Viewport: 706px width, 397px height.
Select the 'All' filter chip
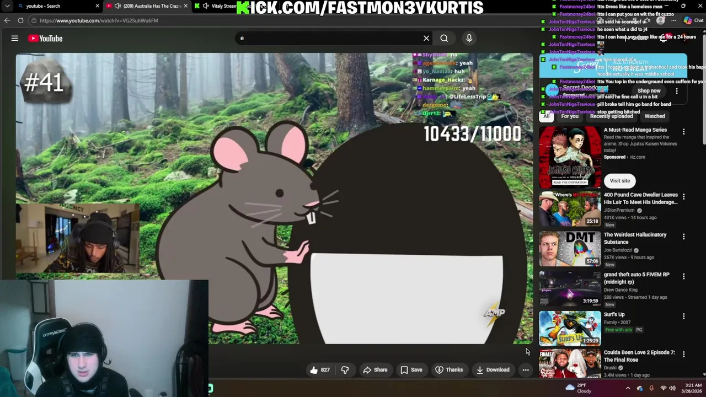pos(547,116)
